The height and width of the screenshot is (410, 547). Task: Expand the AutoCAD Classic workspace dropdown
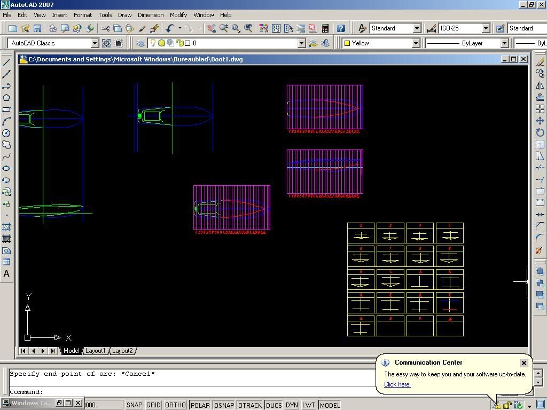[95, 43]
